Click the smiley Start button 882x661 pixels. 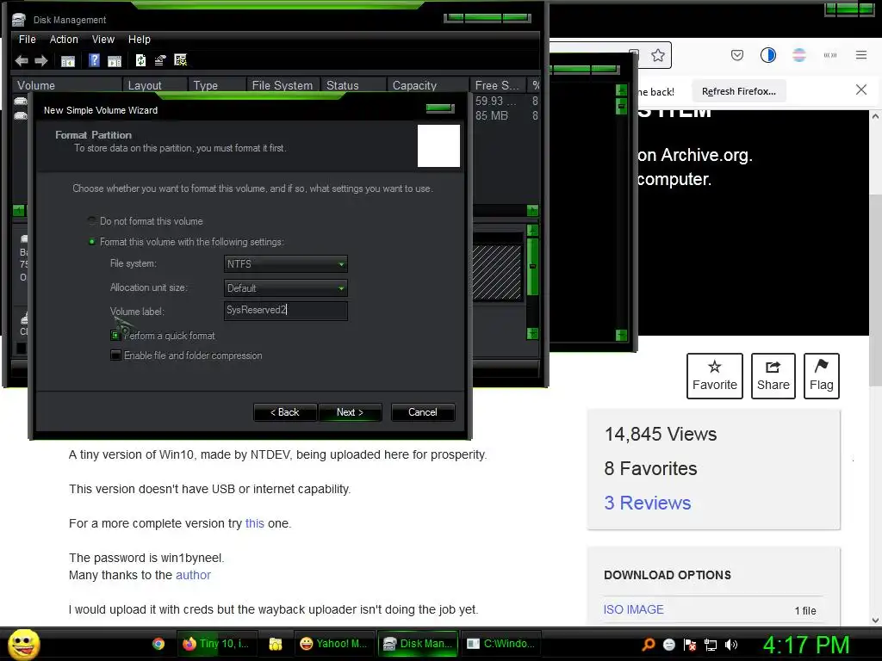click(23, 644)
